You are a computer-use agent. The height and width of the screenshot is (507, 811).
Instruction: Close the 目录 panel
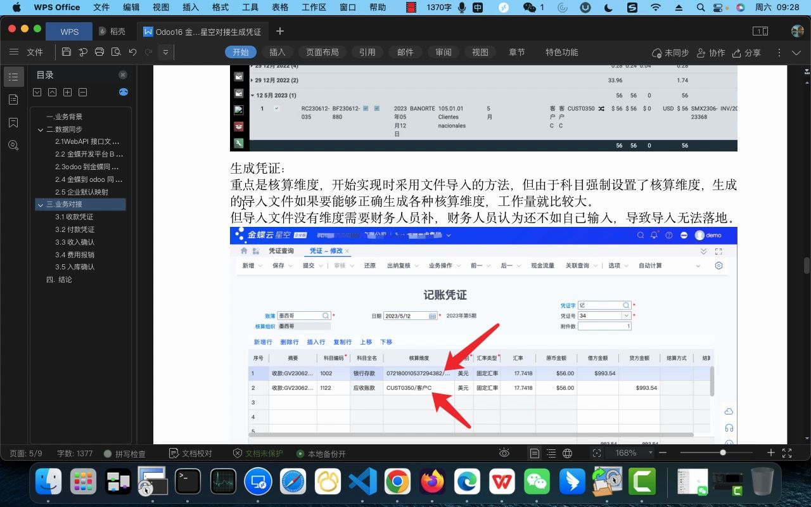click(123, 75)
